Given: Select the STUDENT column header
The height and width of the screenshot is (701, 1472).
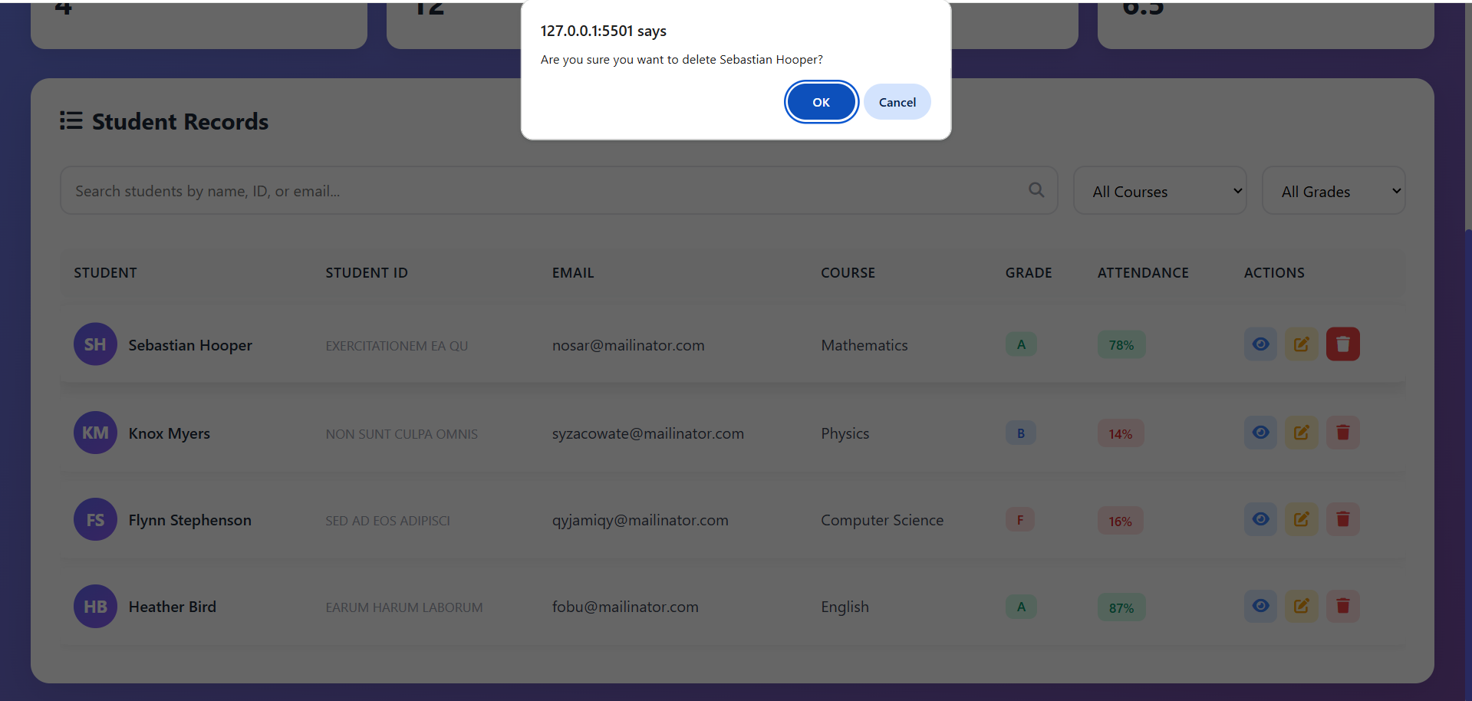Looking at the screenshot, I should (x=105, y=272).
